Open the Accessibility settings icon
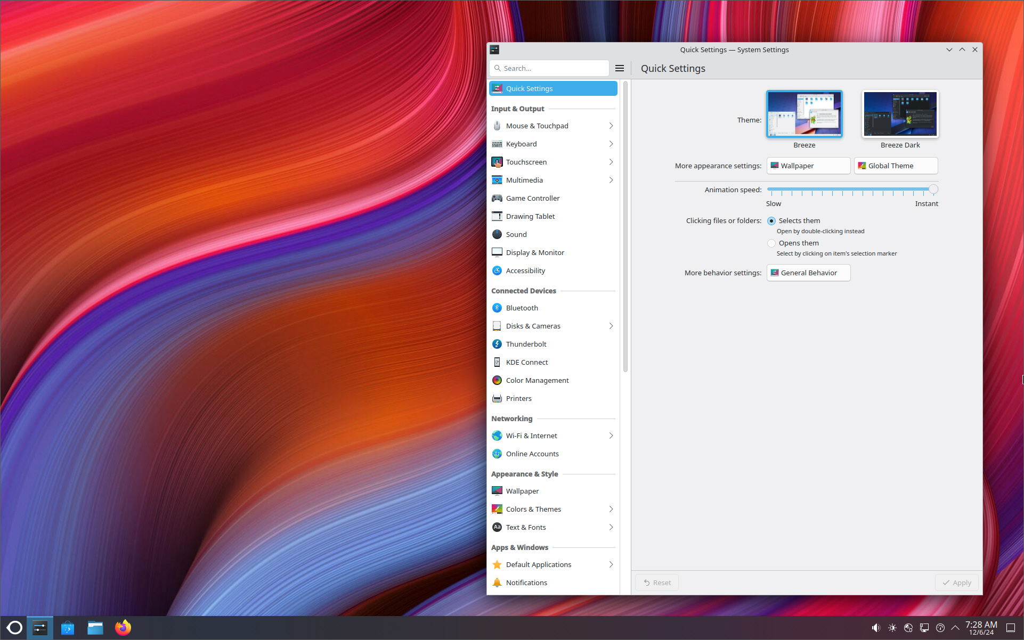1024x640 pixels. click(x=497, y=270)
